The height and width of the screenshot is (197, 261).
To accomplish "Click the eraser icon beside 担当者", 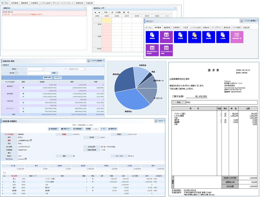I will coord(17,73).
